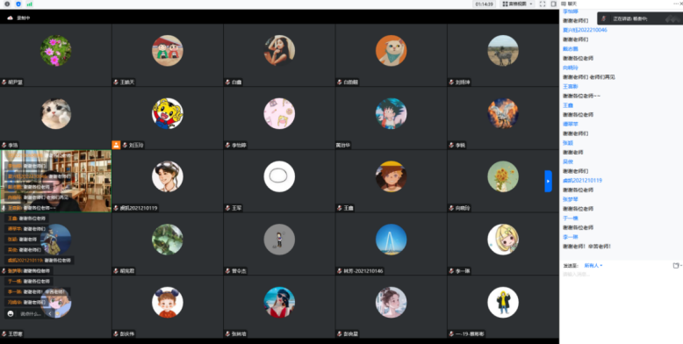Click the 录制中 recording status label

pos(23,18)
